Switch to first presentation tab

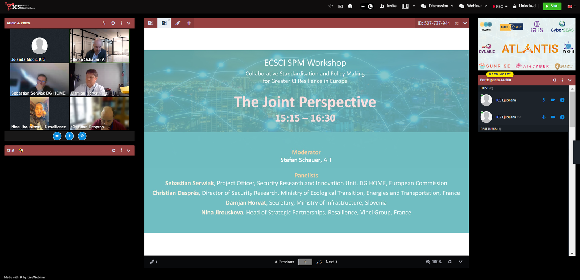150,23
